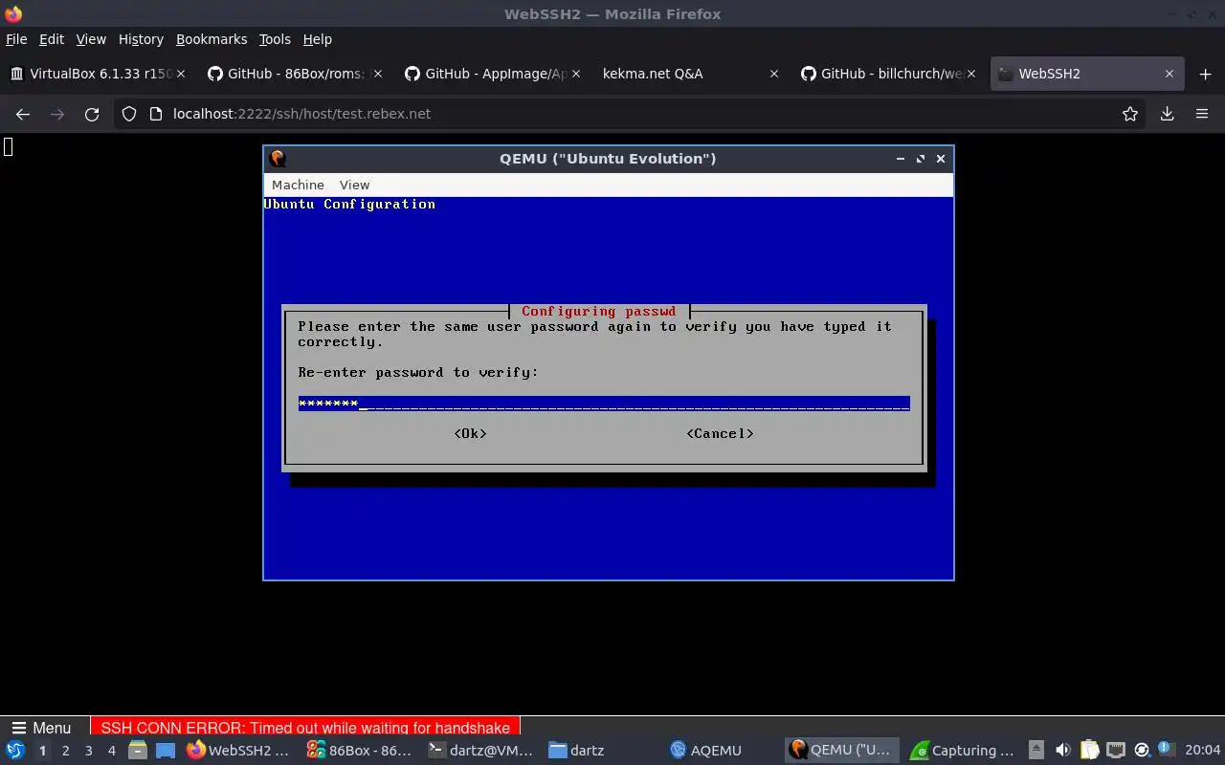Switch to Capturing window in taskbar
The width and height of the screenshot is (1225, 765).
coord(964,751)
